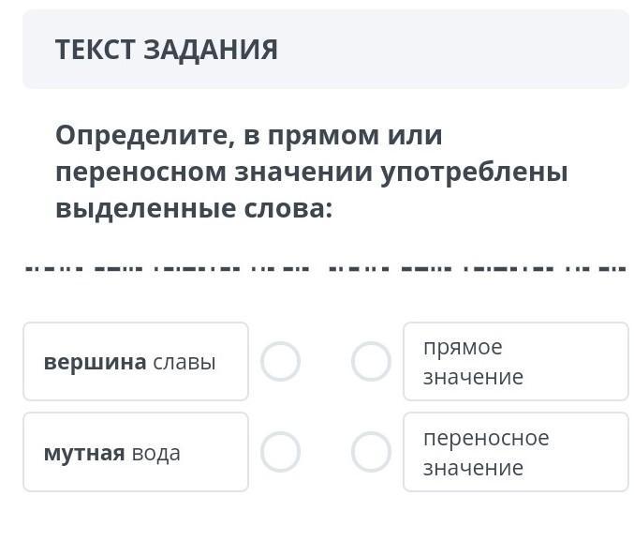
Task: Click the ТЕКСТ ЗАДАНИЯ header bar
Action: tap(325, 50)
